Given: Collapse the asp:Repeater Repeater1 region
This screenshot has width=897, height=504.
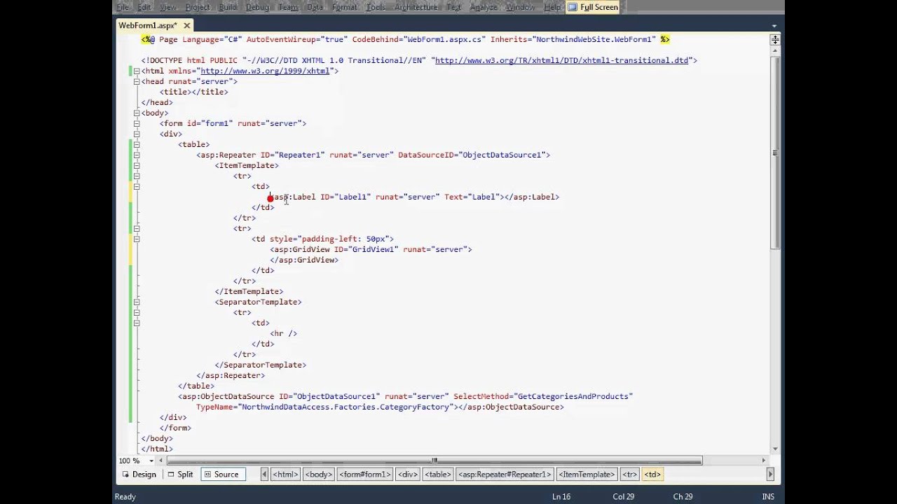Looking at the screenshot, I should tap(137, 155).
